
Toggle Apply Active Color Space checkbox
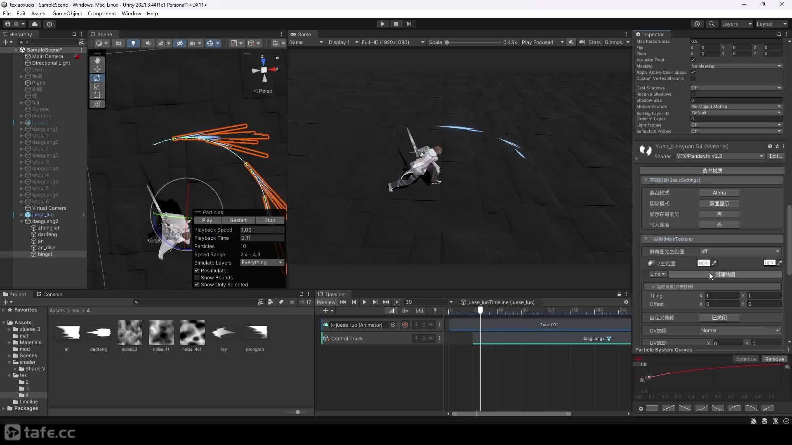point(693,72)
